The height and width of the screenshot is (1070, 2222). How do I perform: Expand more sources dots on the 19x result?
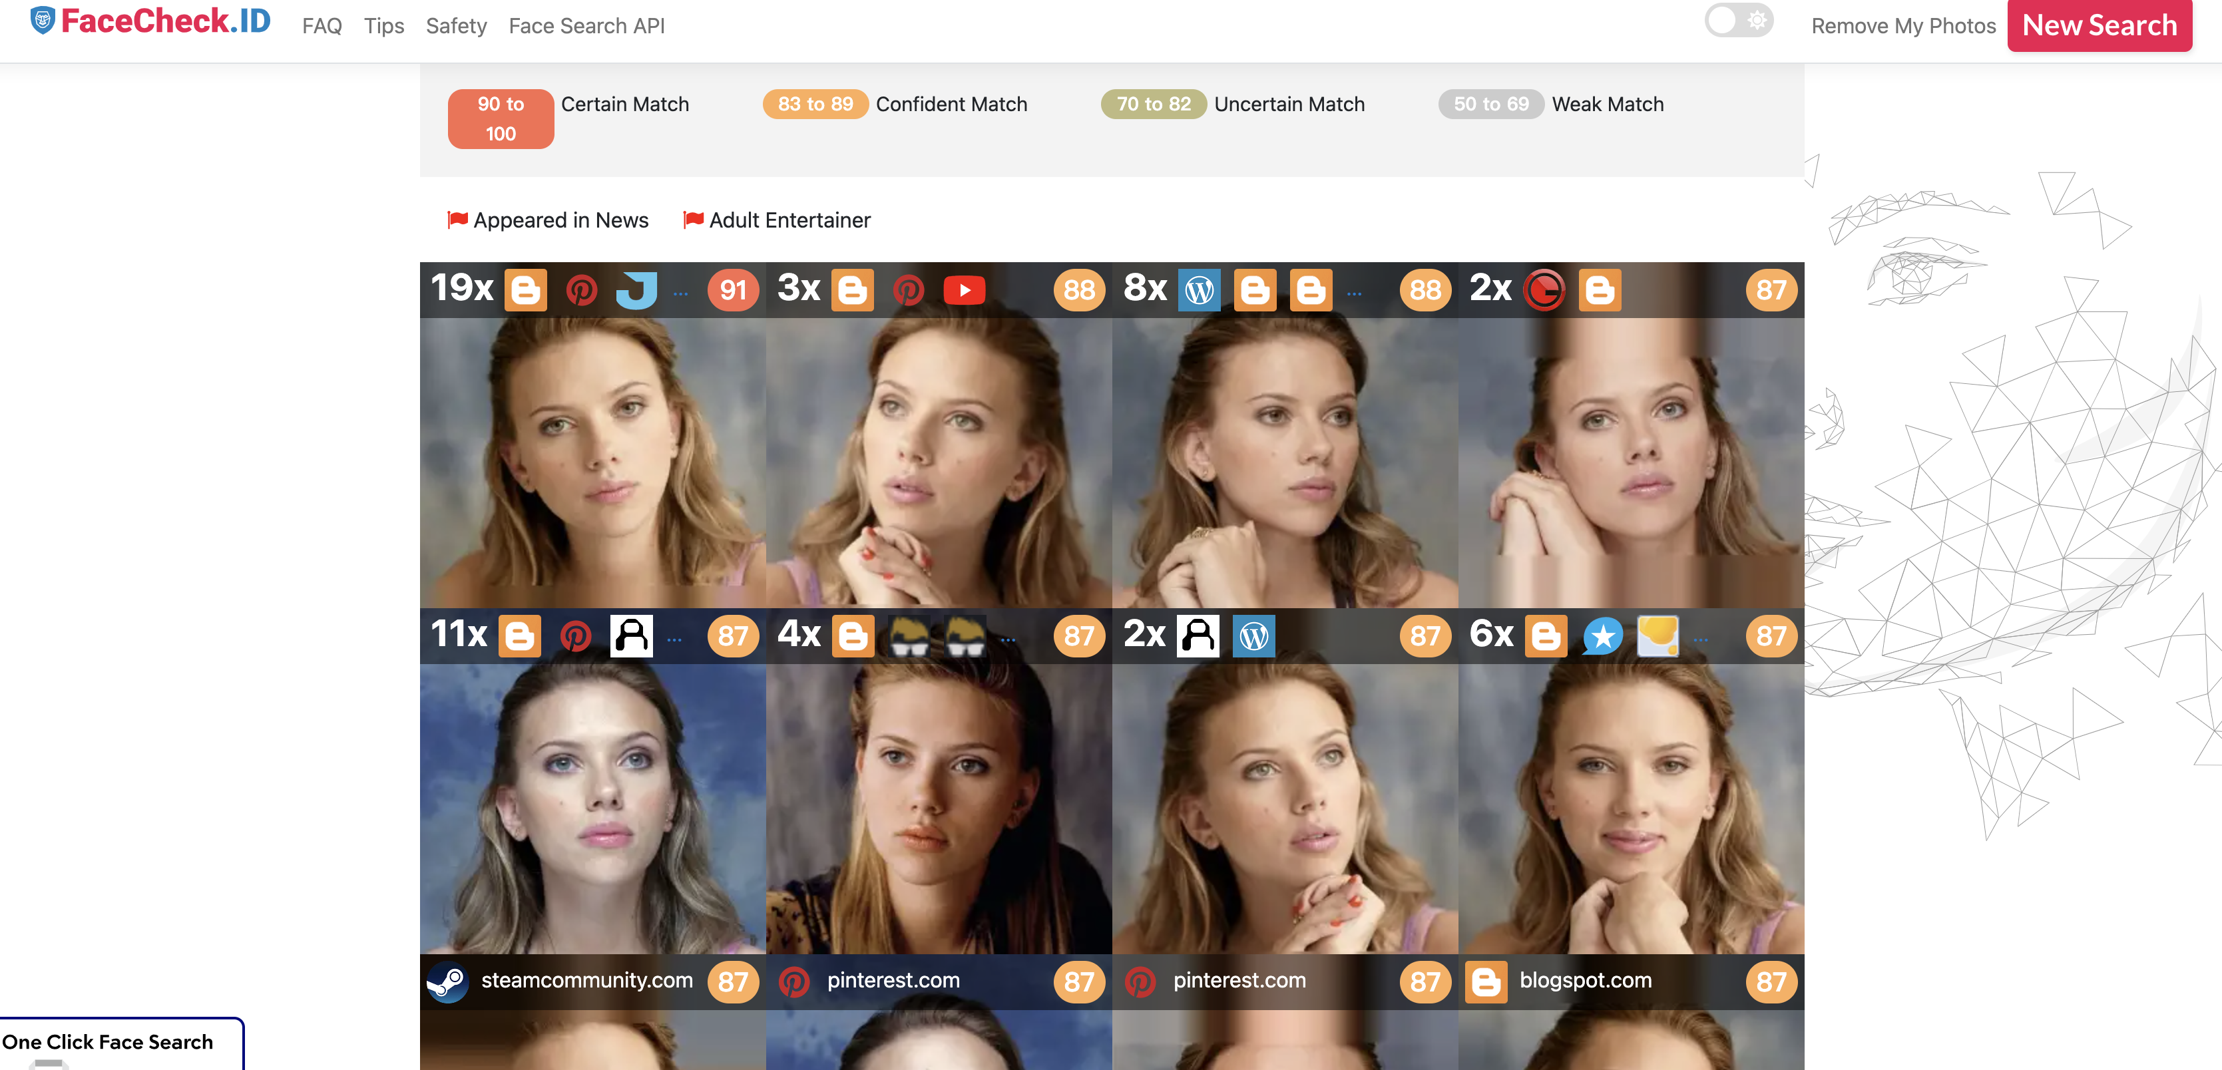[x=680, y=294]
